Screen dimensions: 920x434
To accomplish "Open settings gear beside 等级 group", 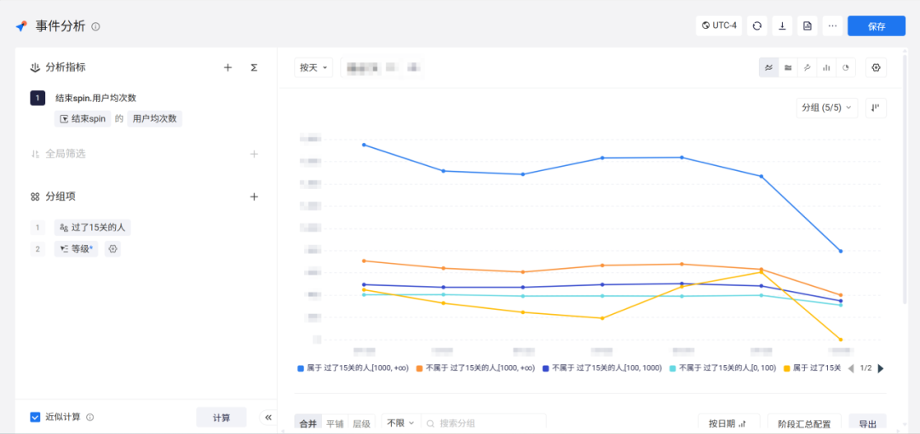I will [112, 248].
